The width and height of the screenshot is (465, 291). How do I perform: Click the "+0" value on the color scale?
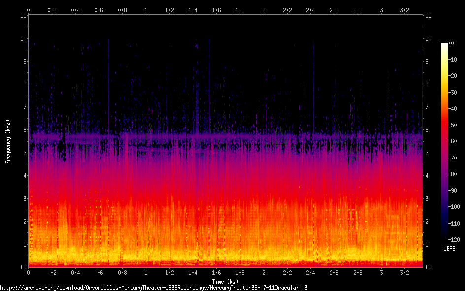tap(451, 43)
